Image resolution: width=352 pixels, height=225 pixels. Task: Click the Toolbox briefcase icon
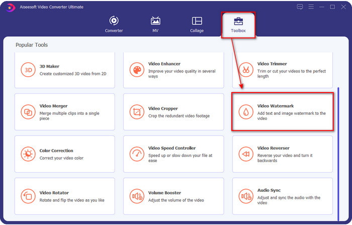pos(238,21)
